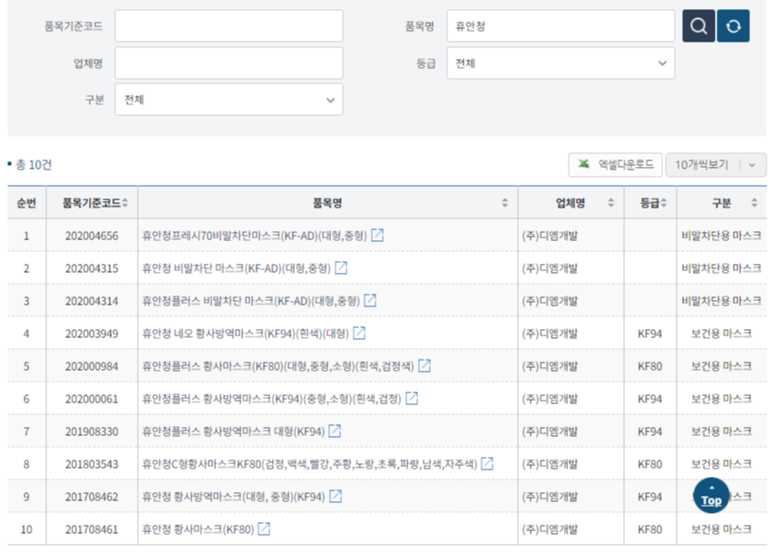Viewport: 771px width, 552px height.
Task: Click product name 휴안청 황사방역마스크(대형, 중형)(KF94)
Action: click(x=233, y=497)
